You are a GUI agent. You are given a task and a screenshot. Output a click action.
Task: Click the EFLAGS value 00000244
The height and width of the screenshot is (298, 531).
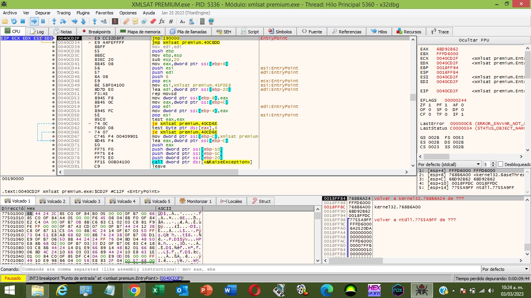point(456,100)
